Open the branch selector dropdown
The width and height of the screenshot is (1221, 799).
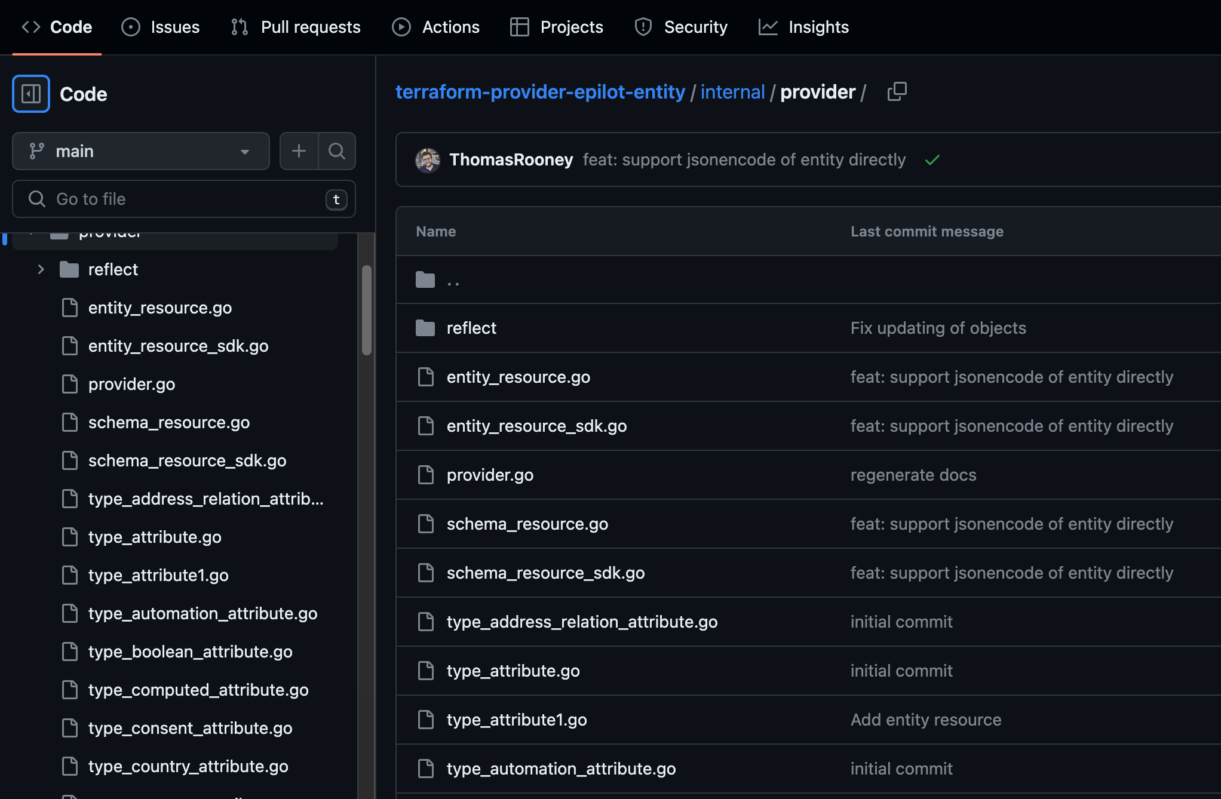click(x=139, y=150)
